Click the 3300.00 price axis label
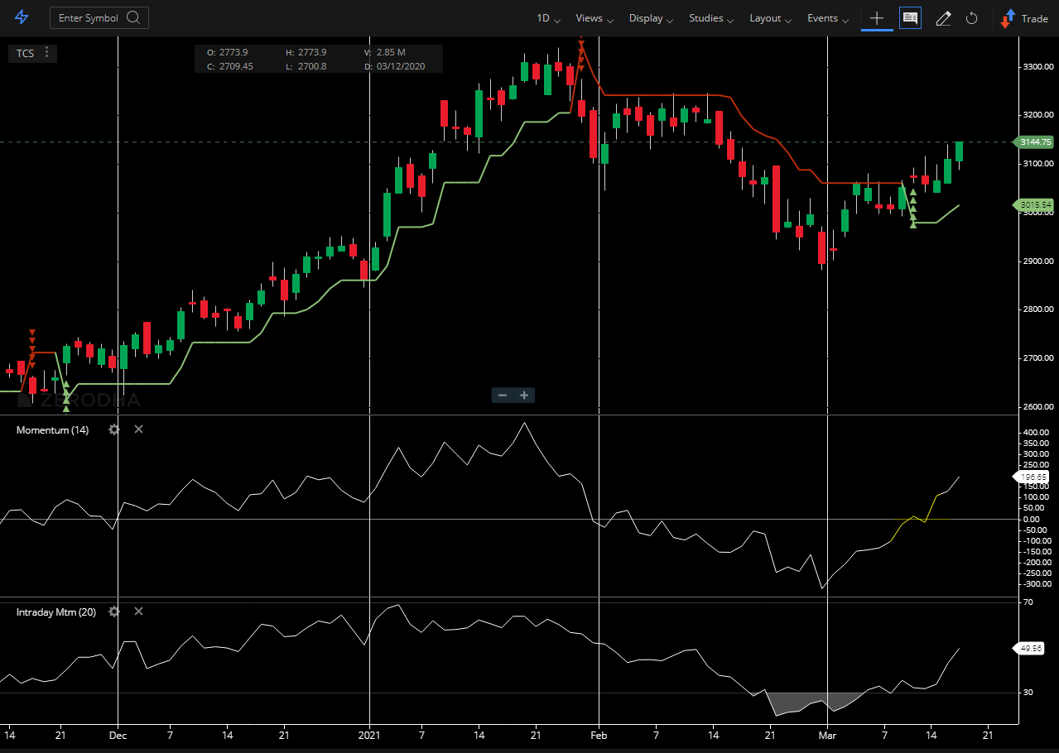The width and height of the screenshot is (1059, 753). click(1037, 66)
